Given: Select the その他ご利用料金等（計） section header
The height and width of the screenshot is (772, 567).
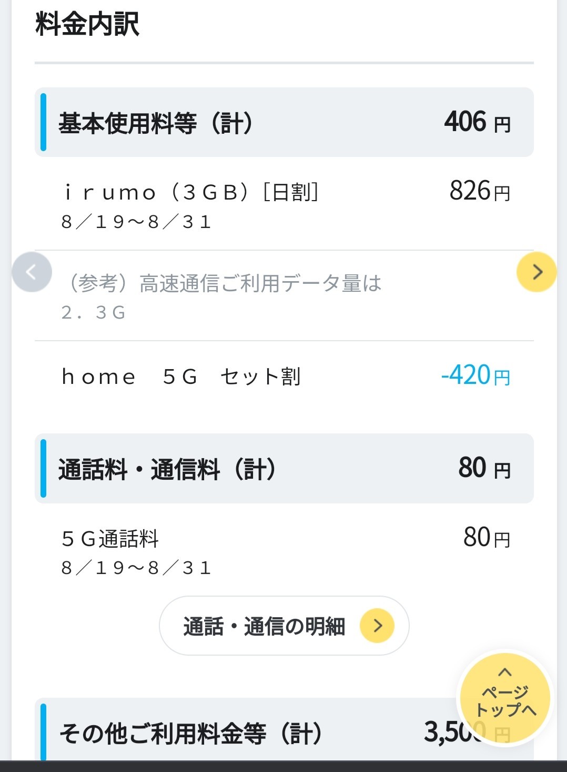Looking at the screenshot, I should pos(190,734).
